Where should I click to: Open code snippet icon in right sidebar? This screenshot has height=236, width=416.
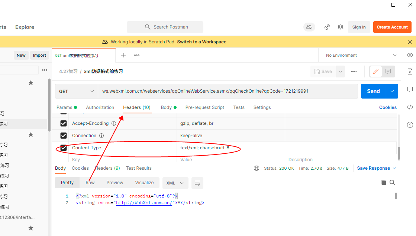click(x=410, y=107)
